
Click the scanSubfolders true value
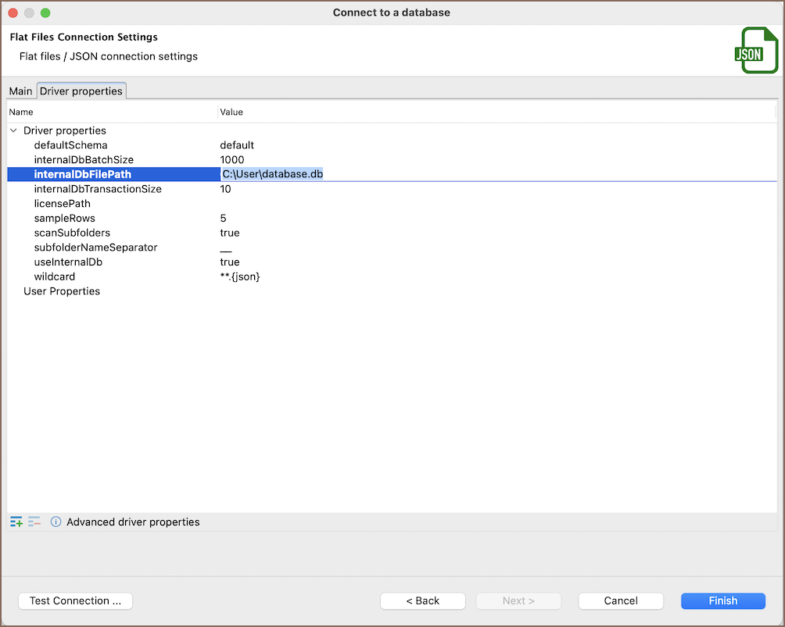tap(230, 233)
